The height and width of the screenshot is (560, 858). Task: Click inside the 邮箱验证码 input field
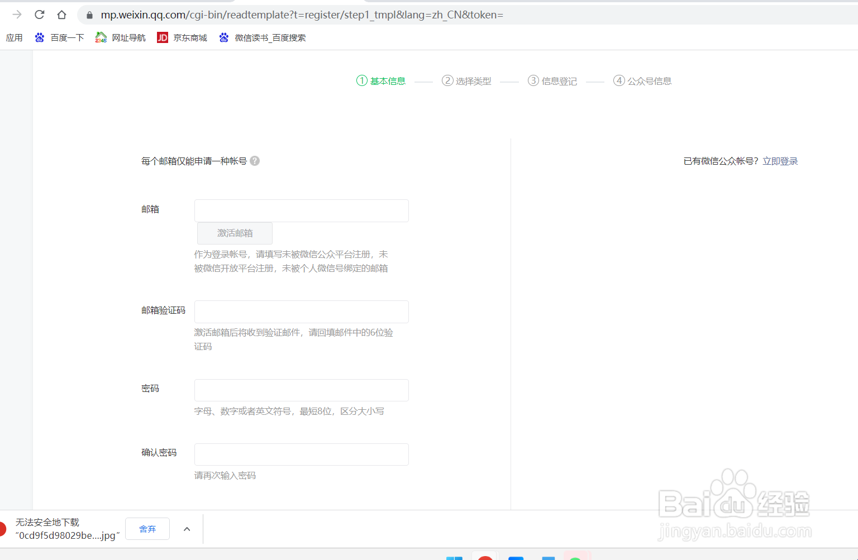tap(301, 312)
